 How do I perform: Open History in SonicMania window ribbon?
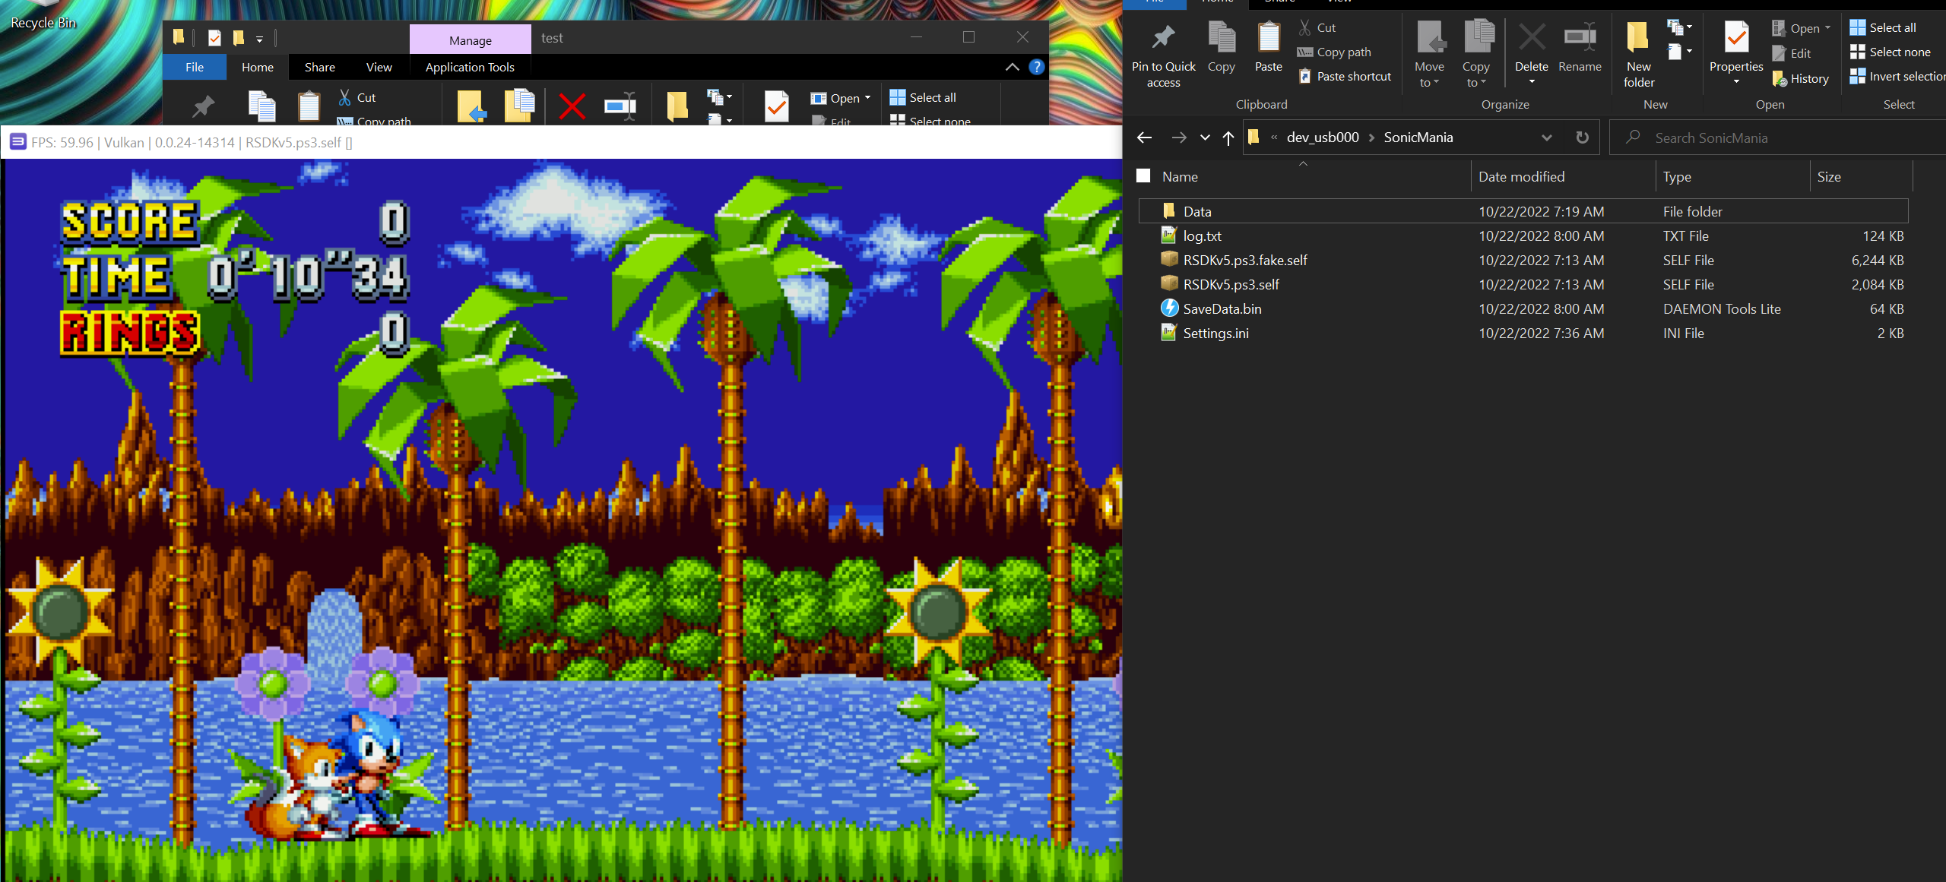point(1800,78)
